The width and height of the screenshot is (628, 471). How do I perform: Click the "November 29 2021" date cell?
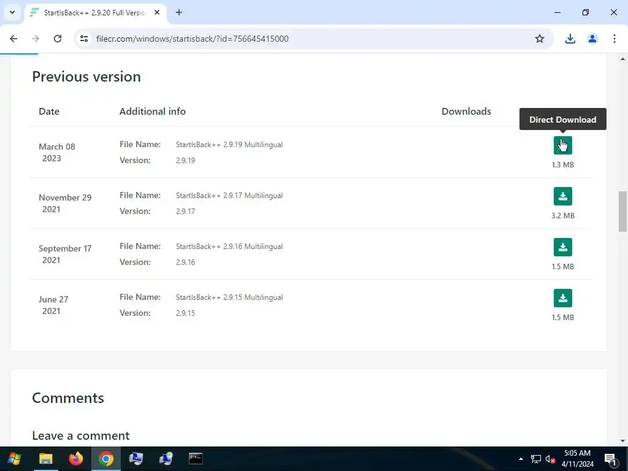[x=65, y=203]
